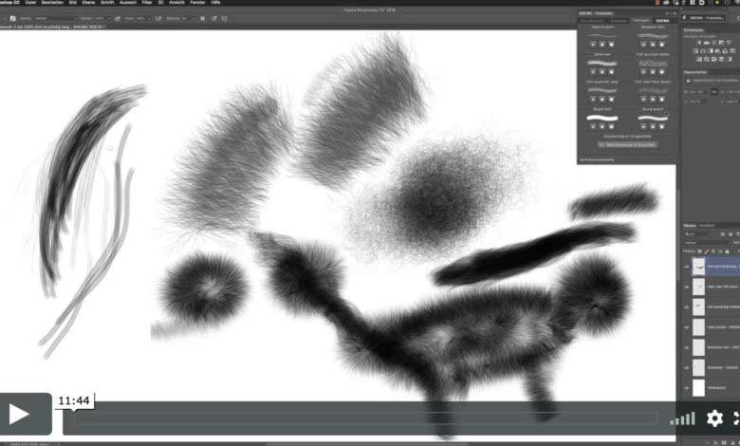740x446 pixels.
Task: Hide the Fell wuschelig lang layer
Action: click(687, 268)
